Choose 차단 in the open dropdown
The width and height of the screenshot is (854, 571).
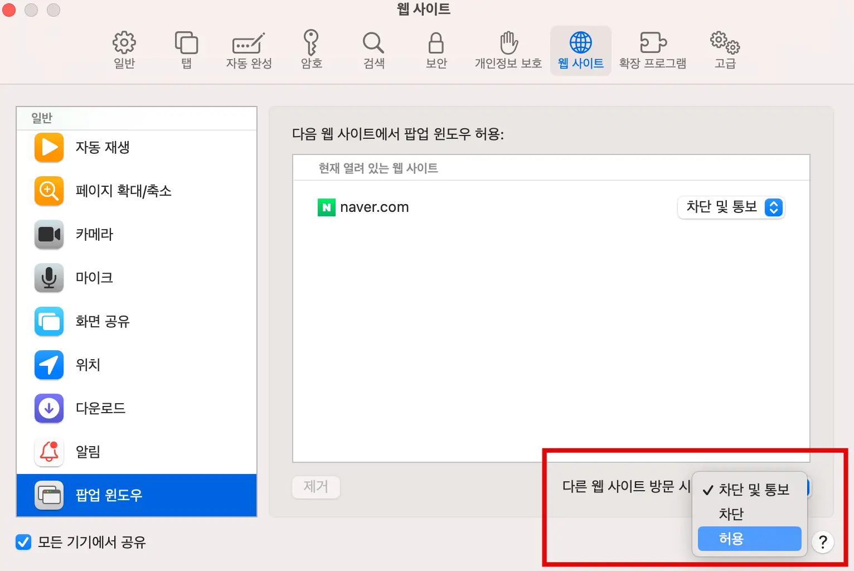point(730,514)
